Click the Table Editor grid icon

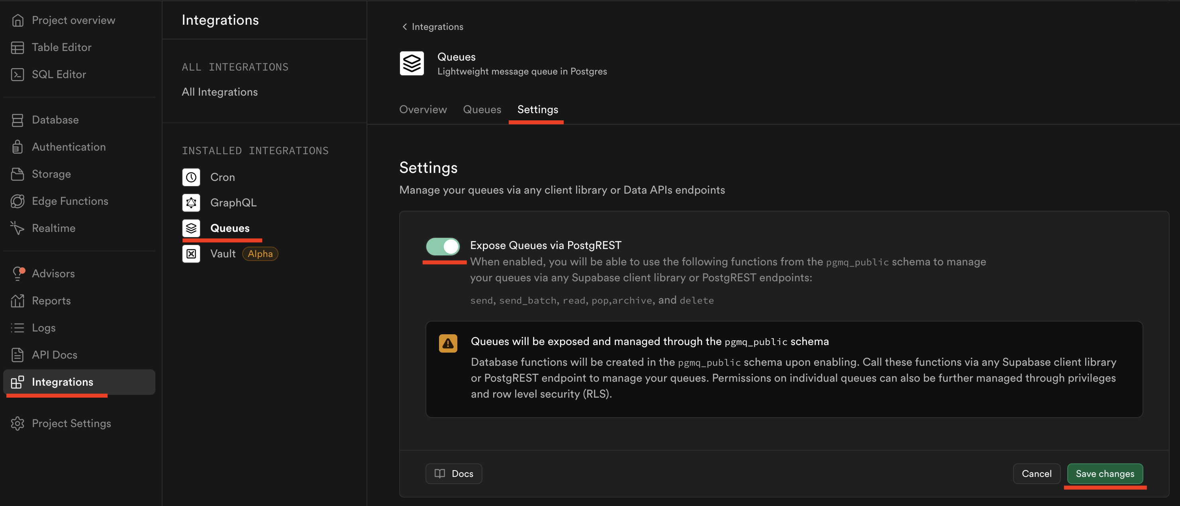18,47
